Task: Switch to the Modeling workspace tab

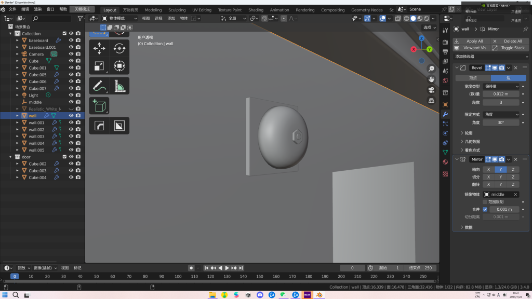Action: [x=153, y=10]
